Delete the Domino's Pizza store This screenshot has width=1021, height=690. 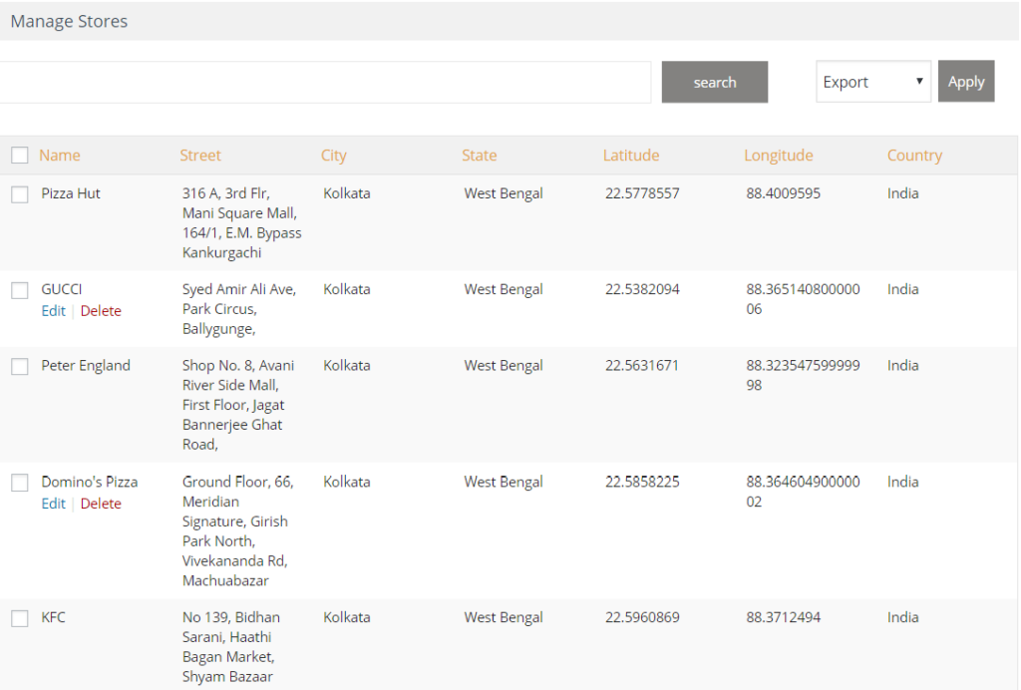click(x=101, y=504)
